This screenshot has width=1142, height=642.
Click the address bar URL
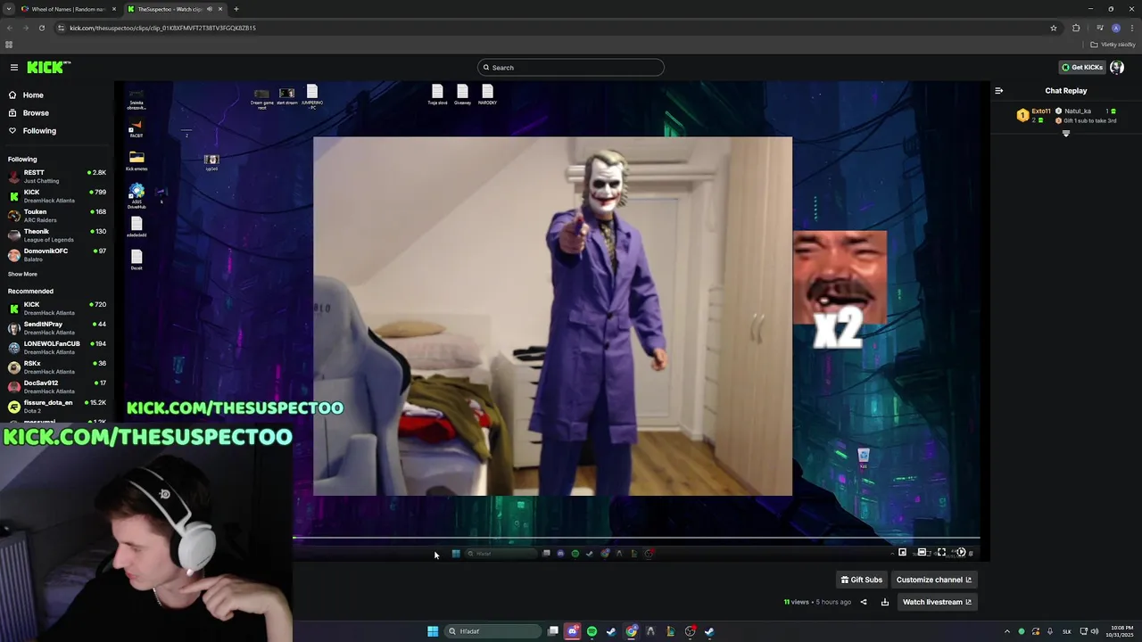pyautogui.click(x=162, y=28)
